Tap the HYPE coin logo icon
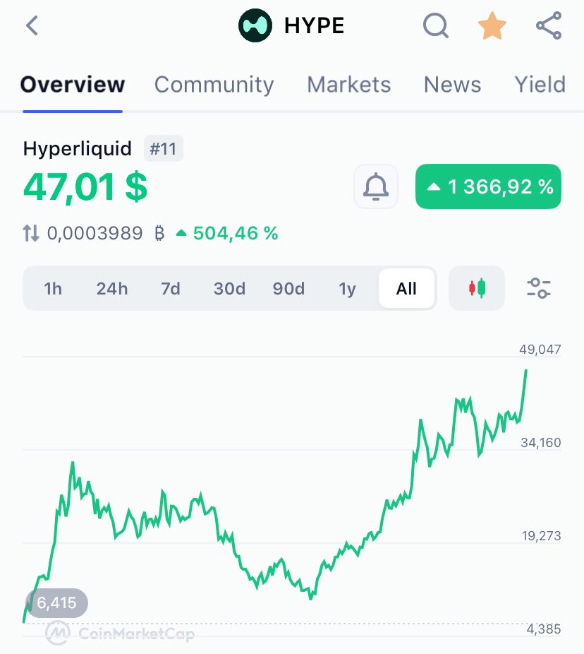This screenshot has height=654, width=584. (255, 25)
